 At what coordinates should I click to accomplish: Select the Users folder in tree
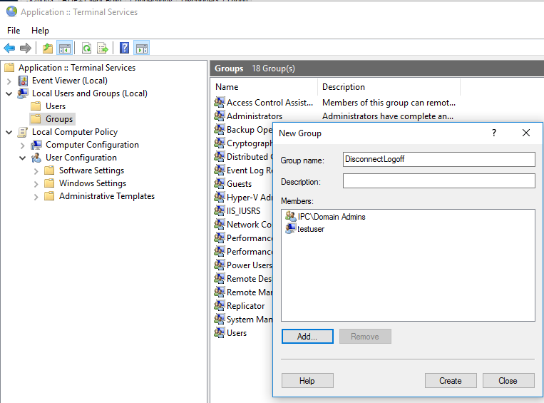click(x=56, y=106)
